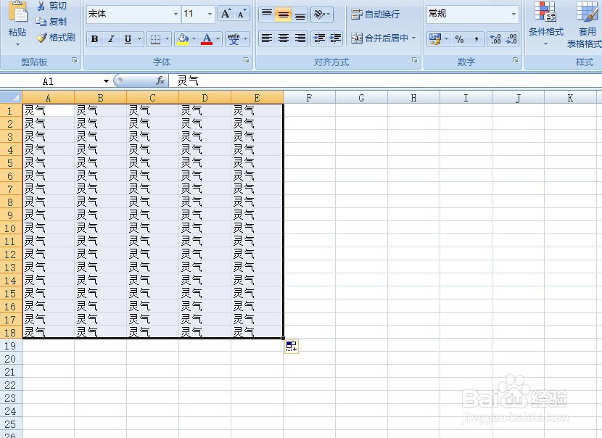
Task: Toggle Italic formatting
Action: click(111, 38)
